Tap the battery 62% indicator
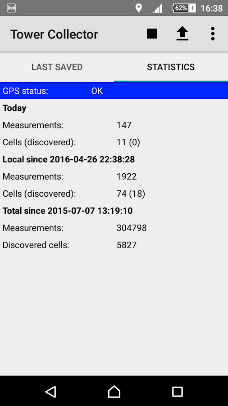Viewport: 228px width, 406px height. click(x=183, y=8)
